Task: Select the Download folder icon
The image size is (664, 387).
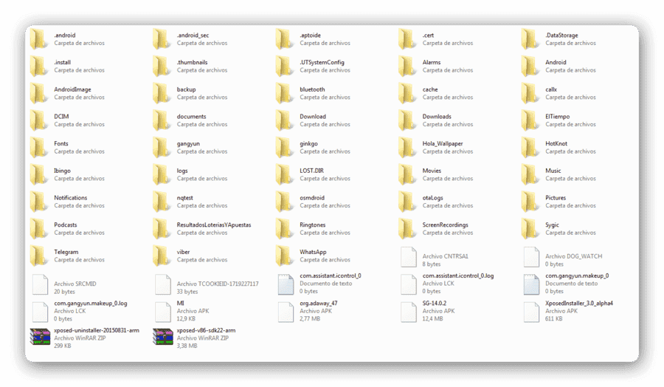Action: (x=285, y=120)
